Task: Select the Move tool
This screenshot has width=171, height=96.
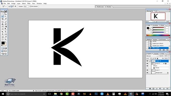Action: tap(5, 14)
